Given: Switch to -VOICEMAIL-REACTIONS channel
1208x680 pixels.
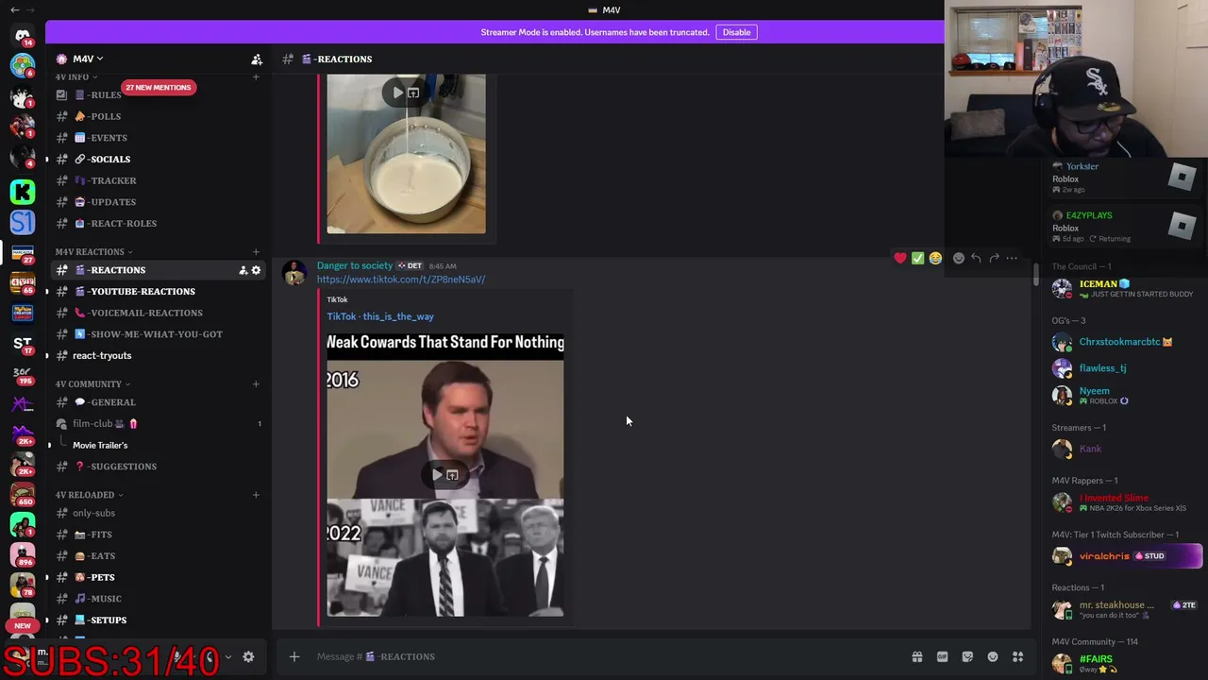Looking at the screenshot, I should coord(158,313).
